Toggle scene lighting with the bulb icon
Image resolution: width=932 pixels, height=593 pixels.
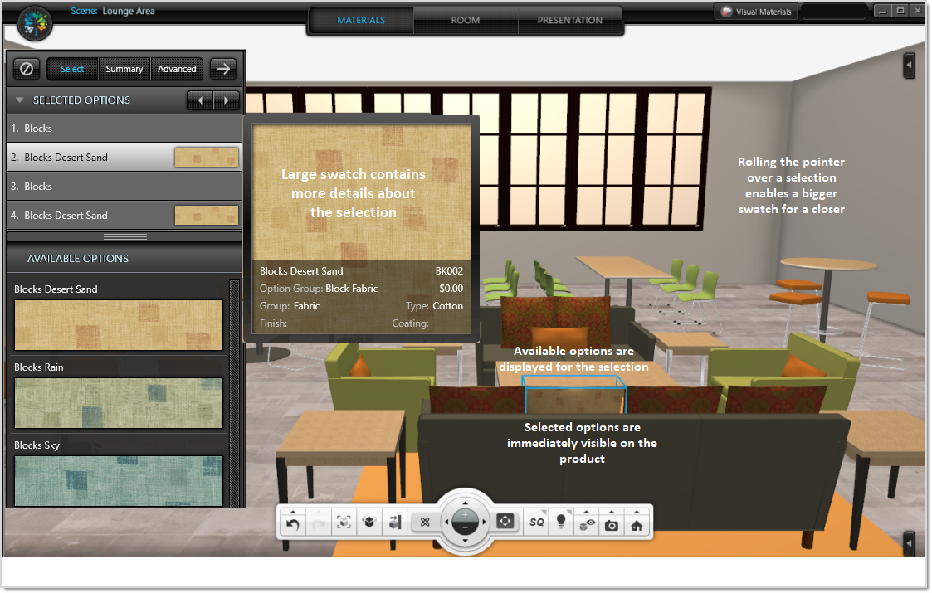pos(561,523)
